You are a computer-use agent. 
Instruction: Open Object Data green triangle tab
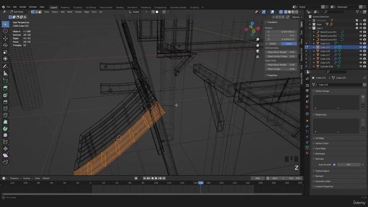pos(307,147)
